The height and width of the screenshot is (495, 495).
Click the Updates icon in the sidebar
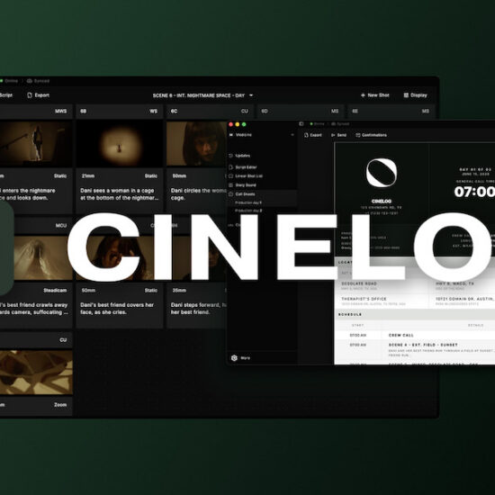point(230,156)
